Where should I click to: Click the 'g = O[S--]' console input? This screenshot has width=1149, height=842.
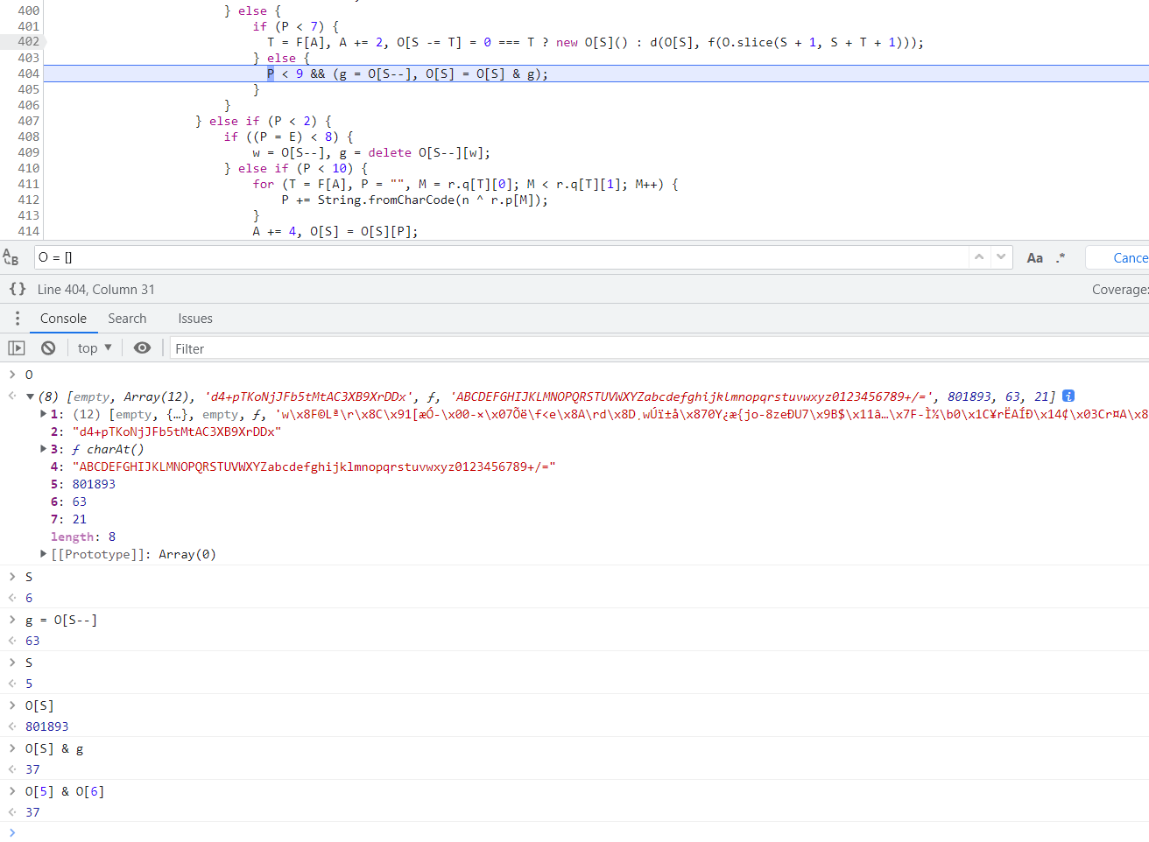coord(61,620)
